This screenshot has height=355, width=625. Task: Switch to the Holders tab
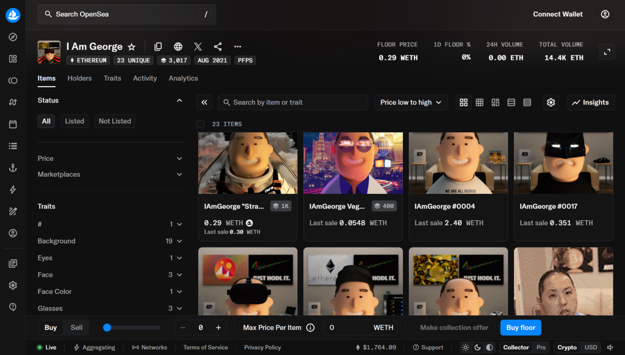pyautogui.click(x=80, y=78)
